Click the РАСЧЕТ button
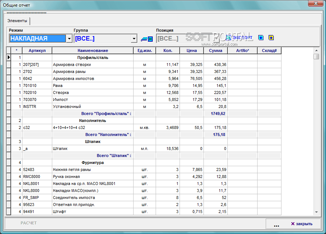 point(29,223)
